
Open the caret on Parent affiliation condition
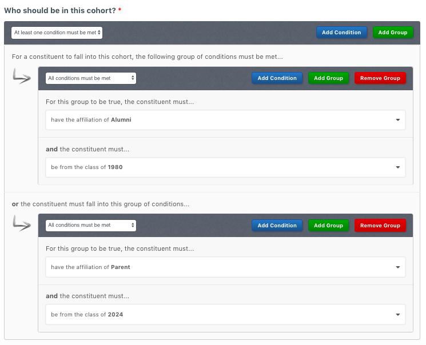tap(398, 267)
